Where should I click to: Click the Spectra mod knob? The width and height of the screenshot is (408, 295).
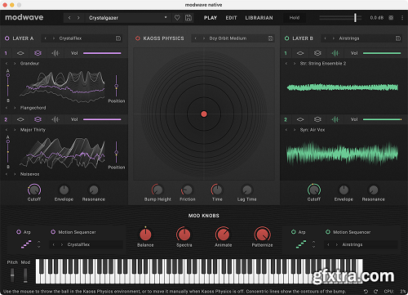[x=184, y=235]
